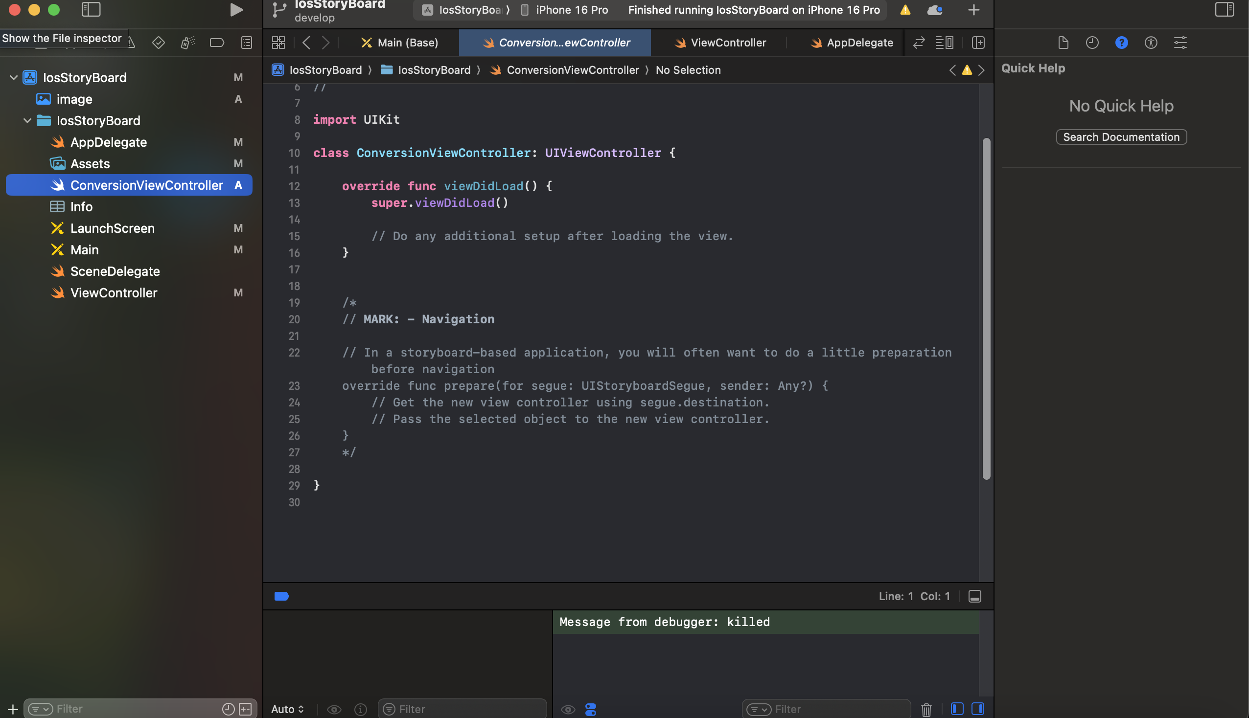1249x718 pixels.
Task: Select the Conversion...ewController tab
Action: coord(555,43)
